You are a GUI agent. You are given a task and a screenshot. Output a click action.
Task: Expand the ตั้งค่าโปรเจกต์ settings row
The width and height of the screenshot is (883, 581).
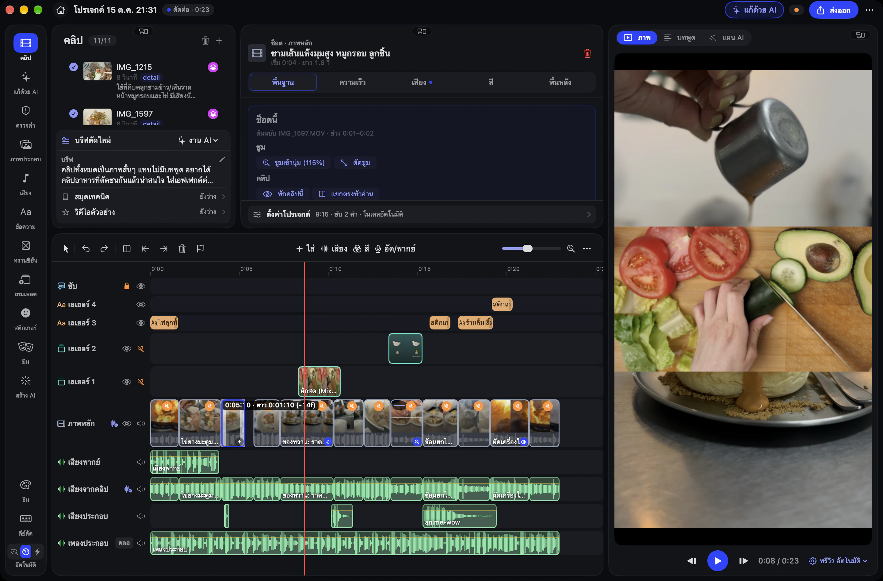point(422,214)
